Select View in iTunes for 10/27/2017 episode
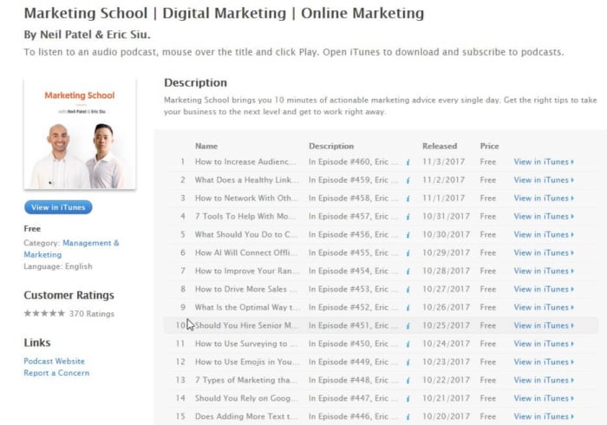This screenshot has width=607, height=425. pyautogui.click(x=544, y=289)
